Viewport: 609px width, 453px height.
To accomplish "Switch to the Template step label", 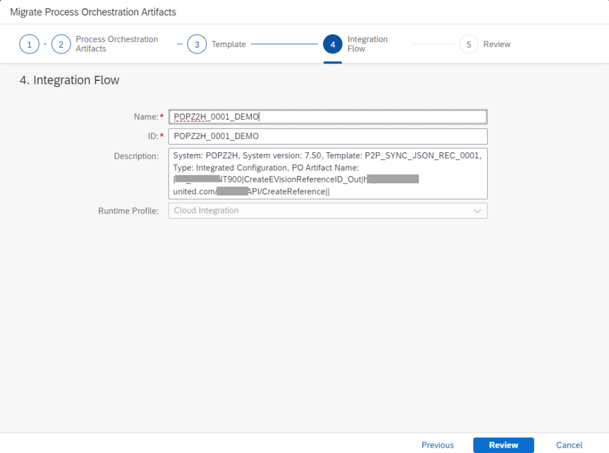I will [228, 45].
